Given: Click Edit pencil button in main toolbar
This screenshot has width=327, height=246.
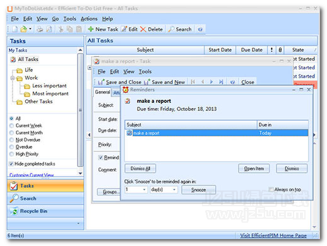Looking at the screenshot, I should click(x=129, y=29).
